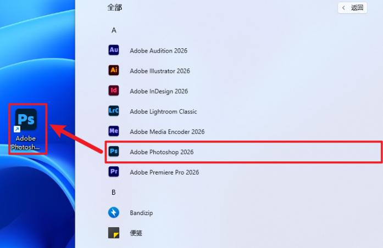
Task: Click the Adobe InDesign Id icon
Action: (114, 91)
